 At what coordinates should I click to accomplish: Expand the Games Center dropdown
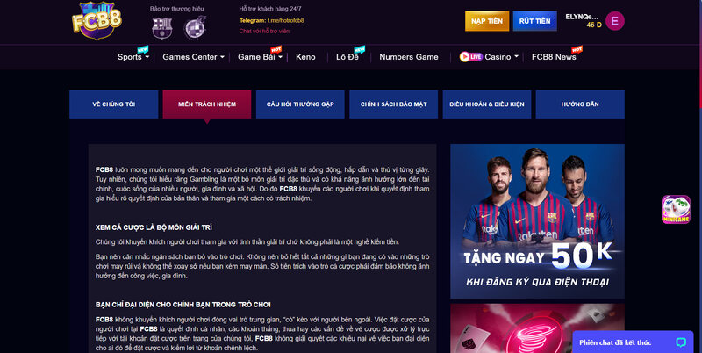[222, 57]
